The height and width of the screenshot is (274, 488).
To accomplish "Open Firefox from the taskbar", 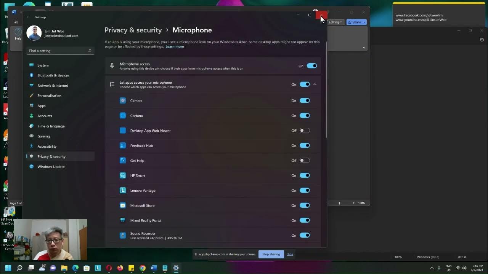I will click(120, 268).
